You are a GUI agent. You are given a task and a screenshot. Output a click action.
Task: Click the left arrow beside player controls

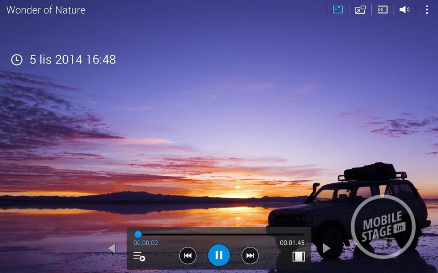[x=111, y=248]
